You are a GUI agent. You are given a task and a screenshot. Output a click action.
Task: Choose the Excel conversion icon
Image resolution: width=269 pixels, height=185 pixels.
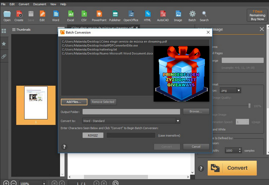pos(71,16)
